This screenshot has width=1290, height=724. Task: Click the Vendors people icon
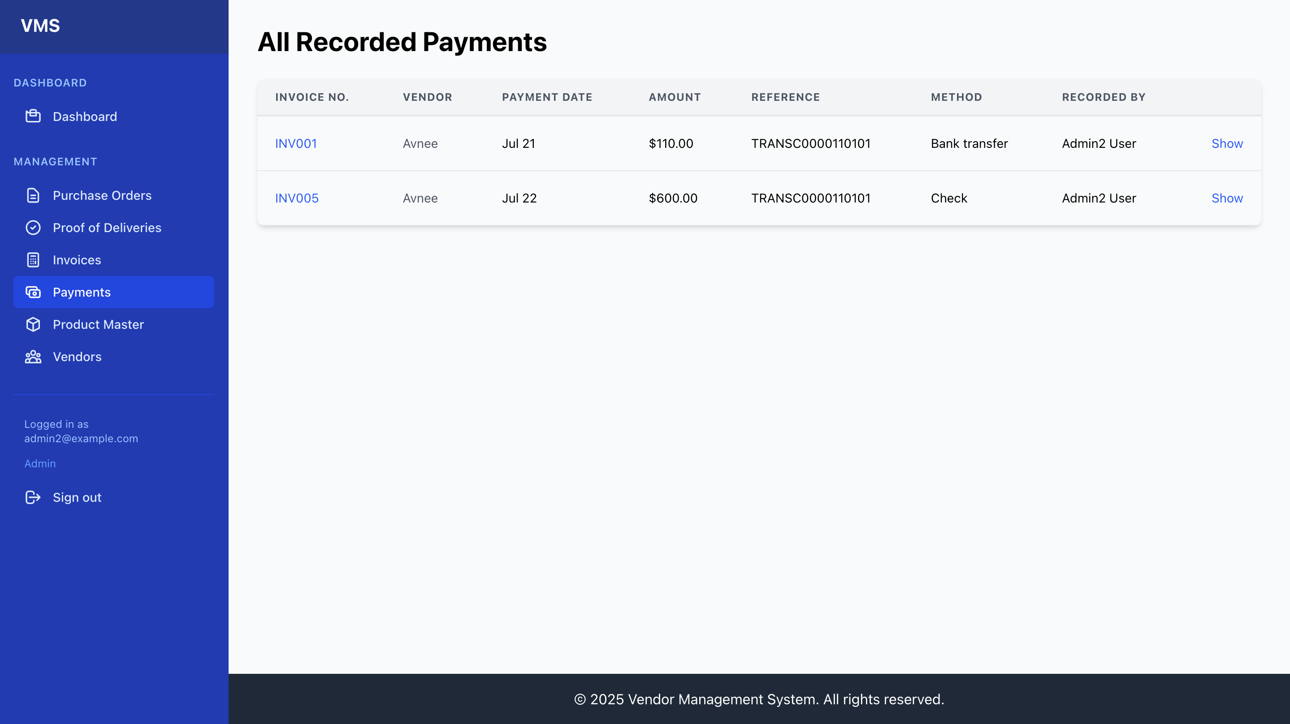pyautogui.click(x=33, y=357)
